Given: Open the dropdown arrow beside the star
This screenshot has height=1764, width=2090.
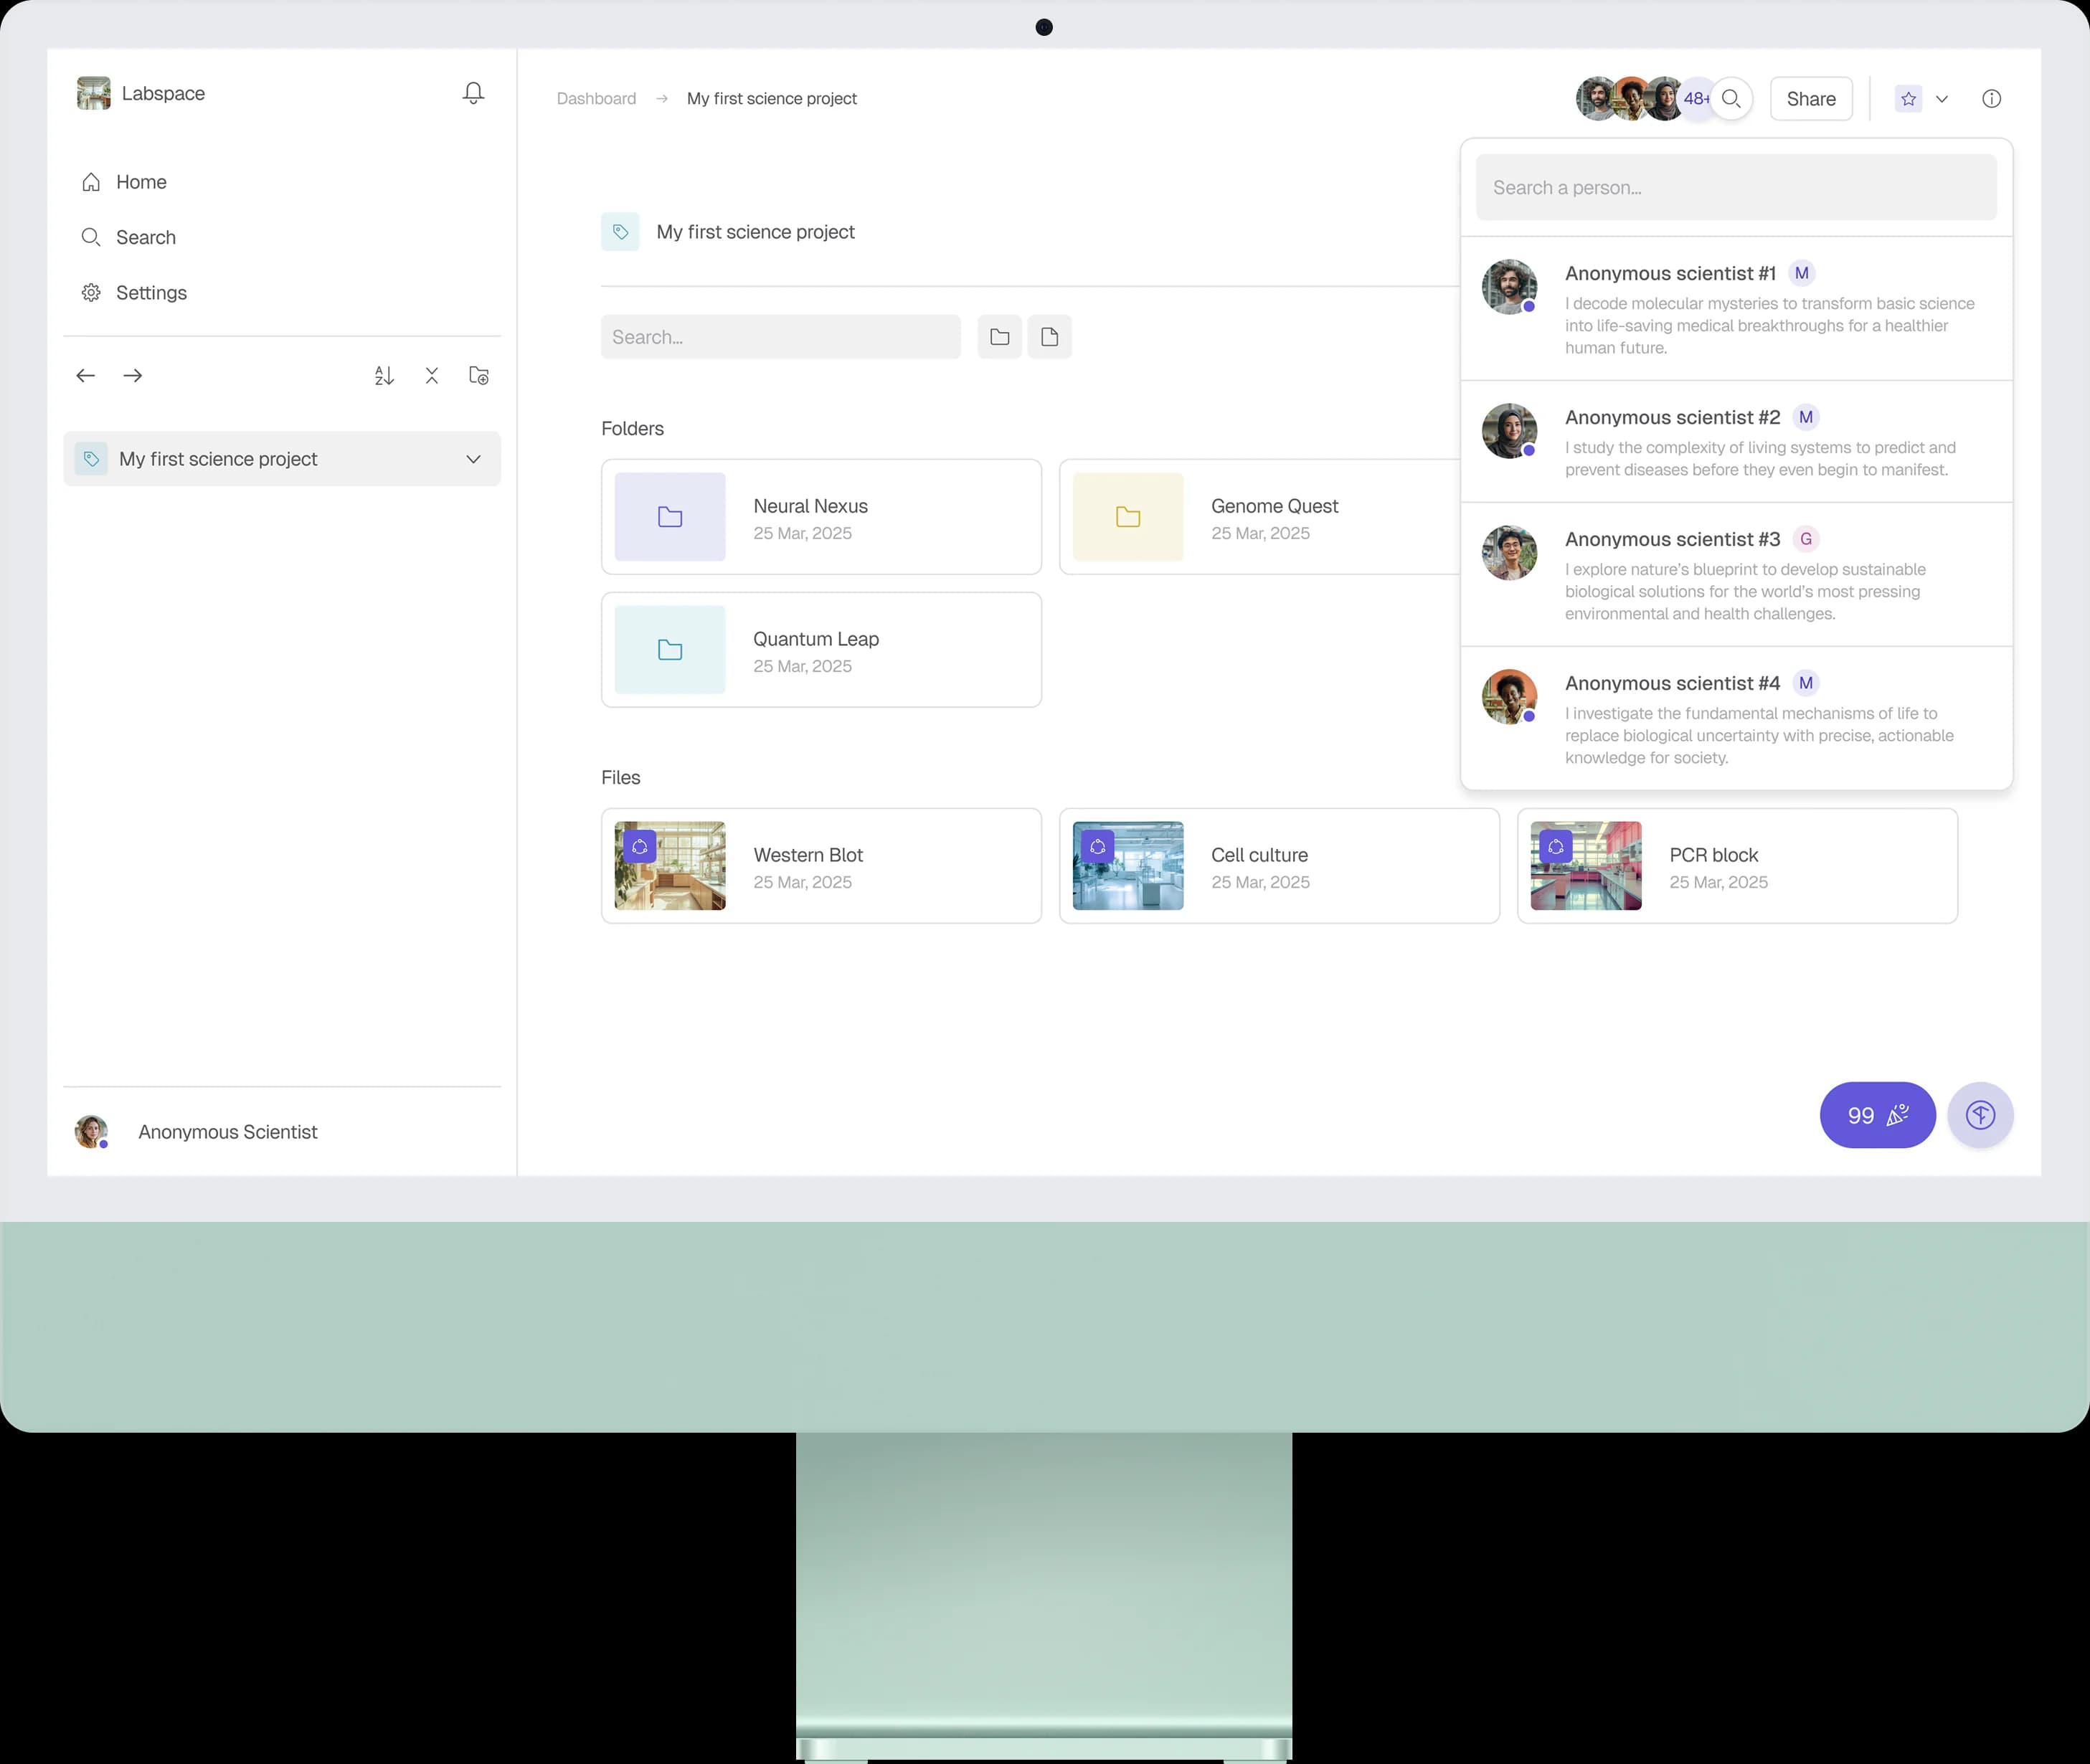Looking at the screenshot, I should [x=1942, y=99].
